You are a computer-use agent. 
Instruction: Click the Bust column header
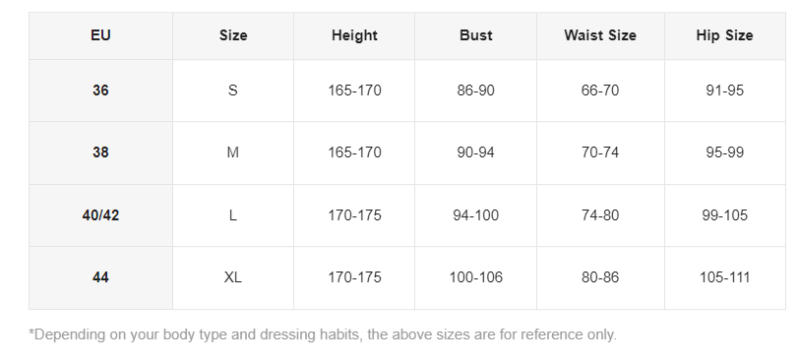(x=476, y=35)
